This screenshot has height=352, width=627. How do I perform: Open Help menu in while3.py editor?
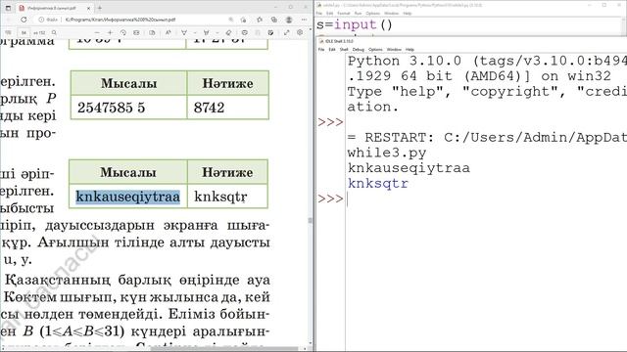pos(408,13)
